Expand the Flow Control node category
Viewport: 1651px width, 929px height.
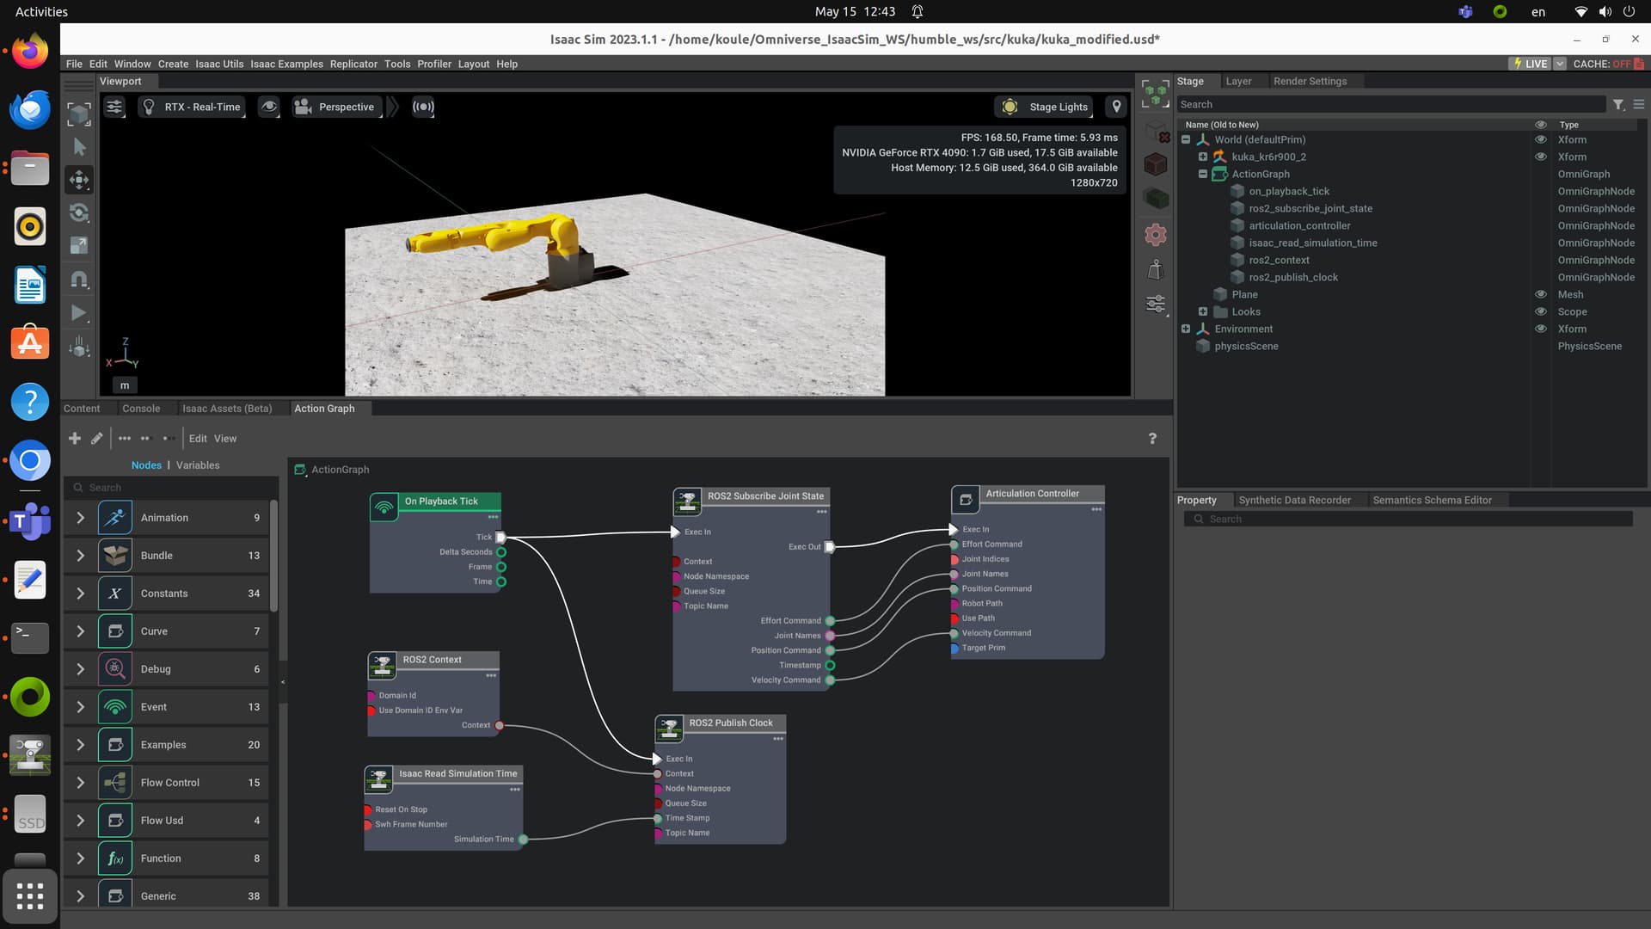click(x=81, y=783)
